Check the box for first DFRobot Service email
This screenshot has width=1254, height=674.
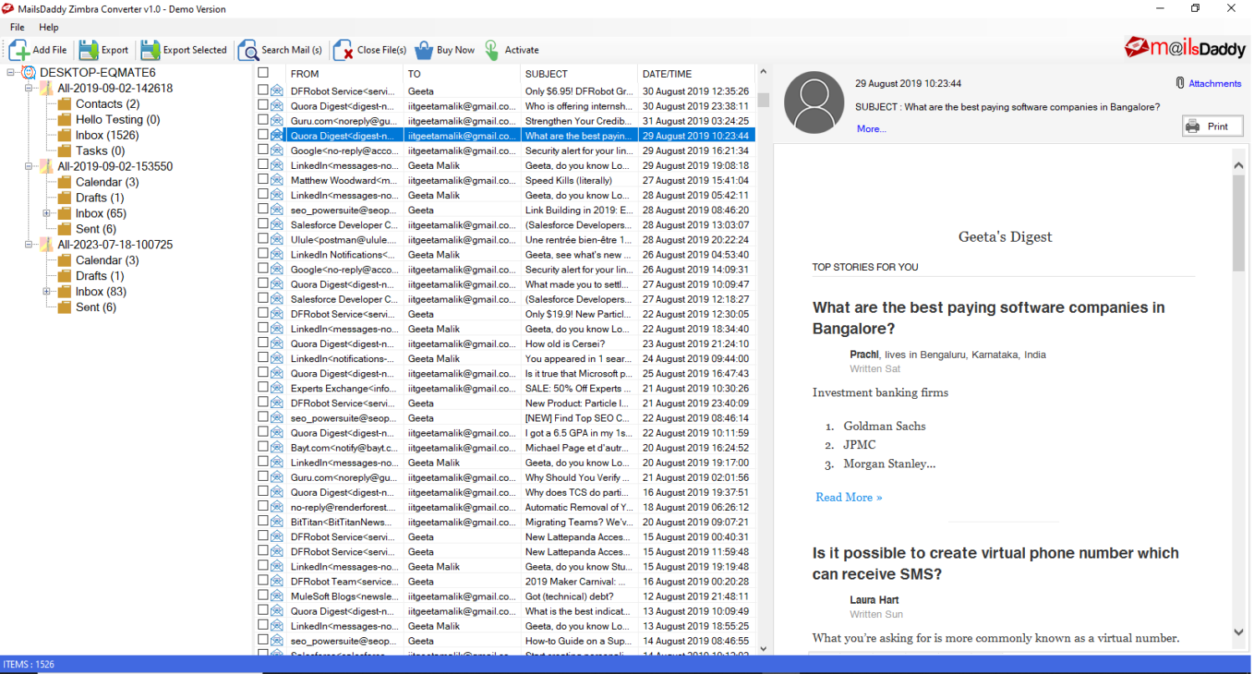coord(263,89)
